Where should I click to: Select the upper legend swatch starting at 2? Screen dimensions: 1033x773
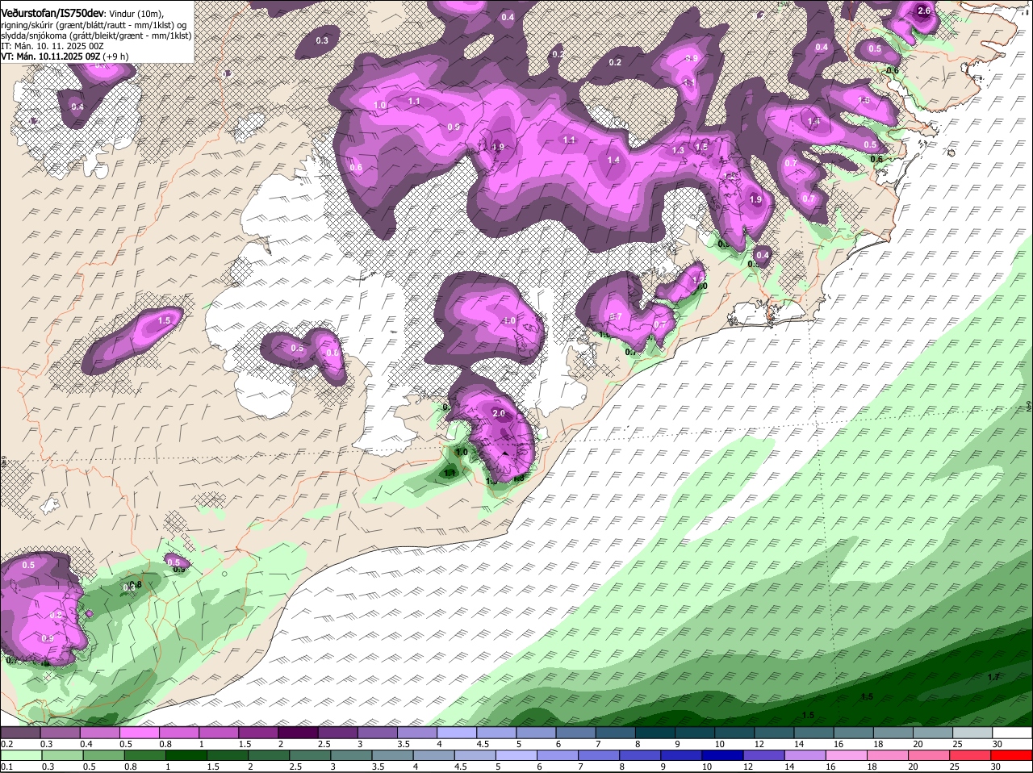coord(298,732)
